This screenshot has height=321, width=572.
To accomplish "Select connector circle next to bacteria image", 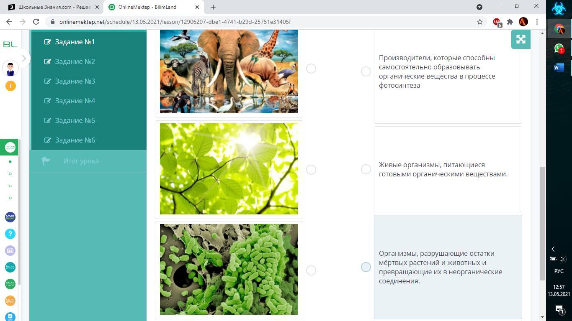I will pos(311,270).
